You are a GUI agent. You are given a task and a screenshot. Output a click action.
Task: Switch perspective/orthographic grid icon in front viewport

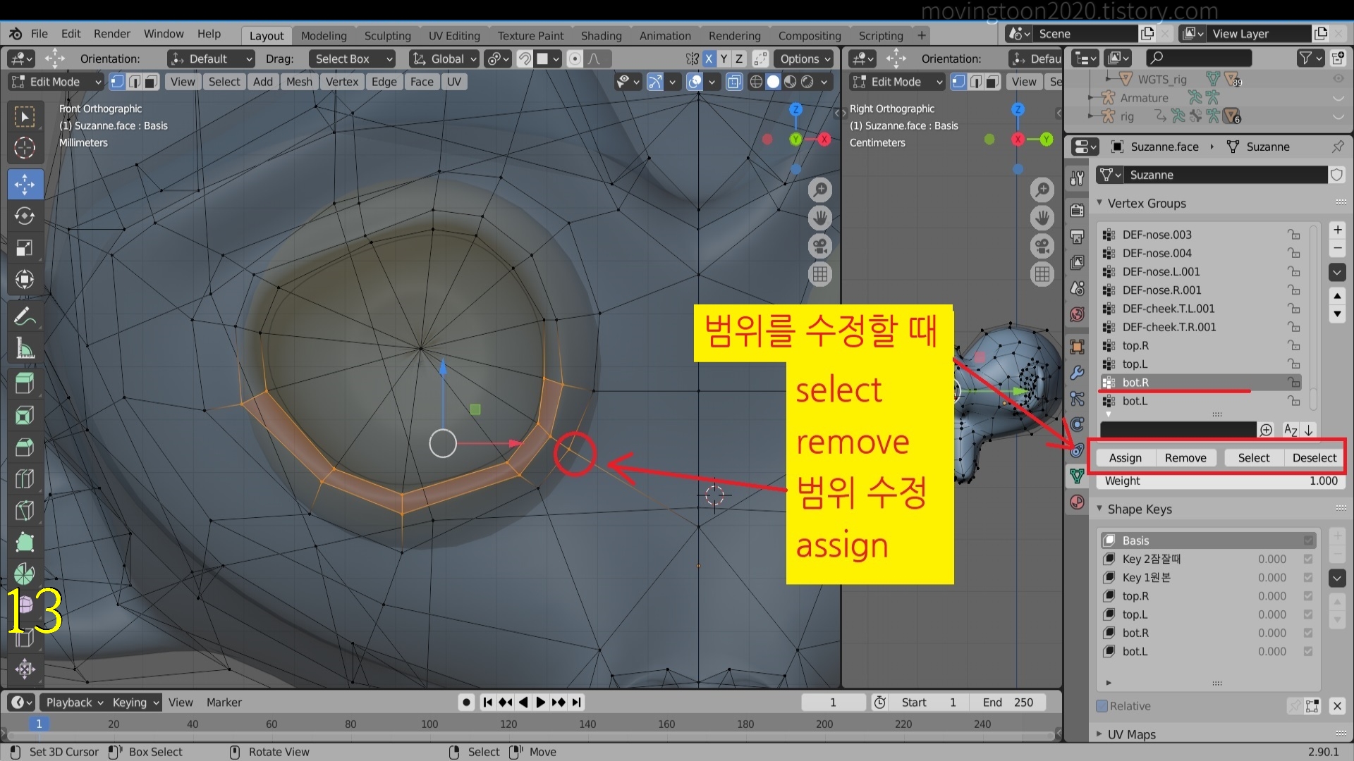[819, 274]
